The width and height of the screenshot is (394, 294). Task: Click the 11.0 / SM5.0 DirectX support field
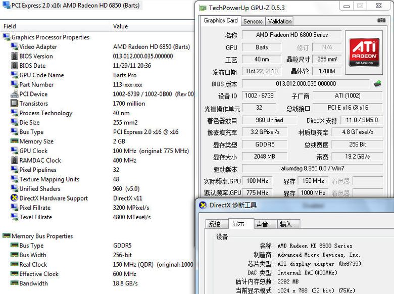point(362,120)
